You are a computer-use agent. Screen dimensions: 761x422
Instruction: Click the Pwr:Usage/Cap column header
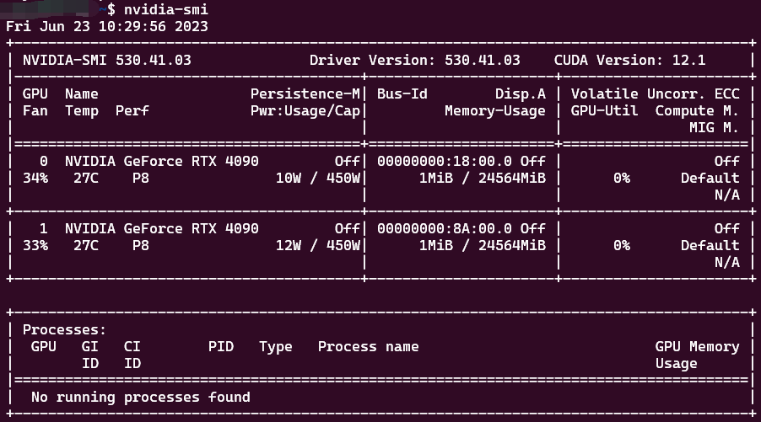(305, 111)
